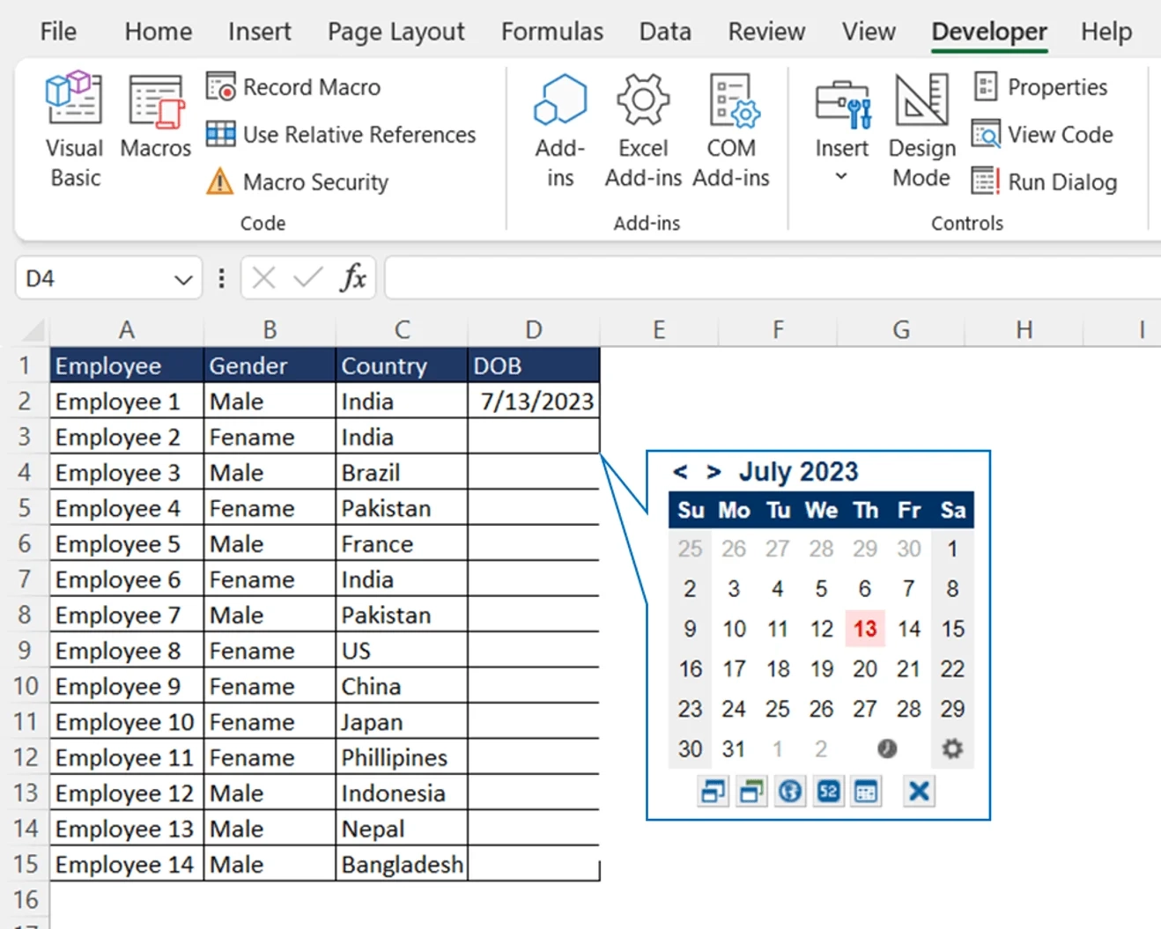Click the Record Macro icon
1161x929 pixels.
(220, 87)
